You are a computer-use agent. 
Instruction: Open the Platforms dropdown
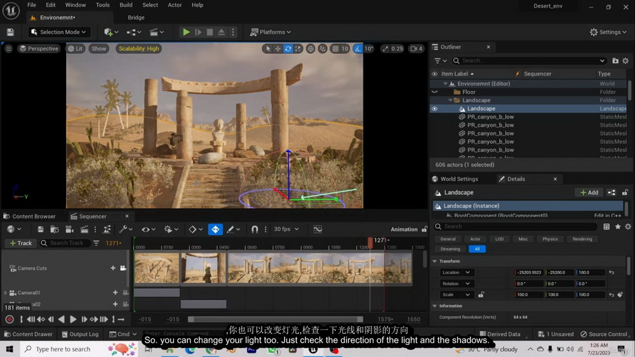271,32
